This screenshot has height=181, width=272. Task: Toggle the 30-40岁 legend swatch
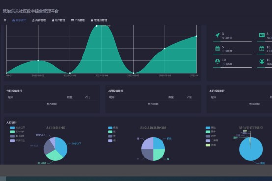click(x=12, y=132)
